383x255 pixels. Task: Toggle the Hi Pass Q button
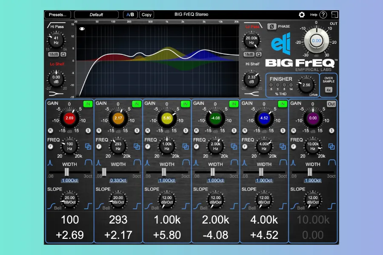pyautogui.click(x=63, y=54)
